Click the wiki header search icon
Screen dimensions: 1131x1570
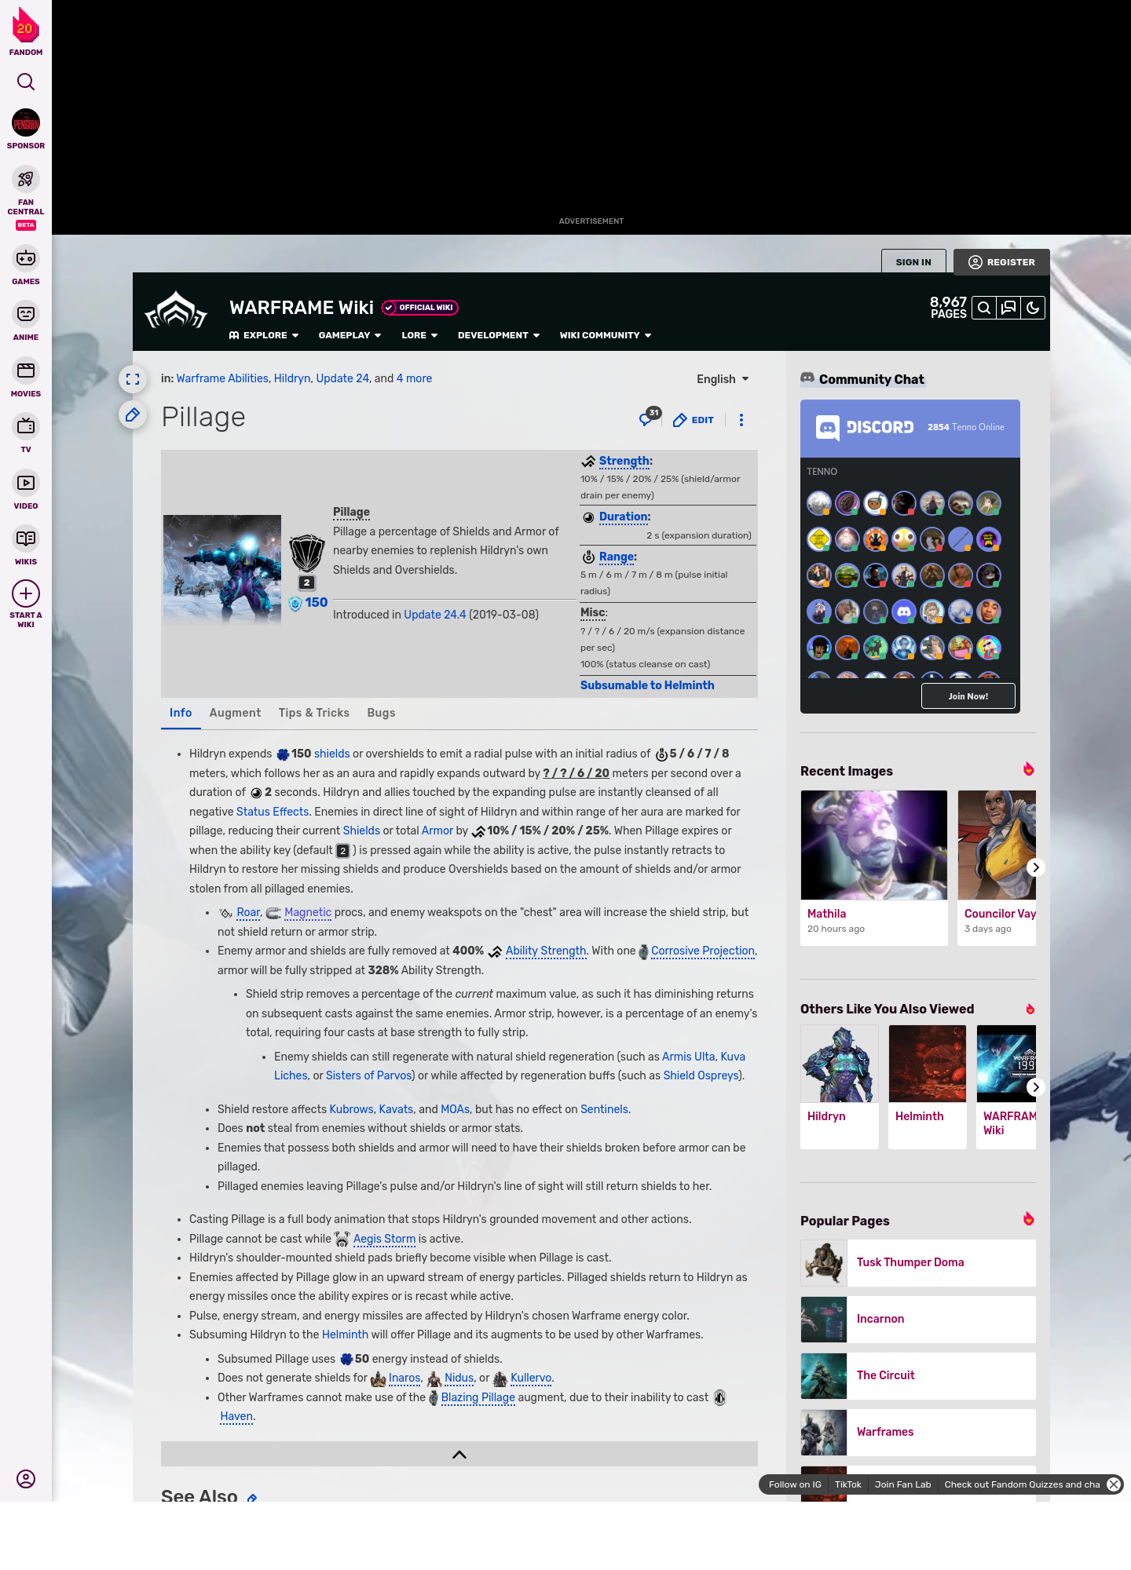coord(984,308)
